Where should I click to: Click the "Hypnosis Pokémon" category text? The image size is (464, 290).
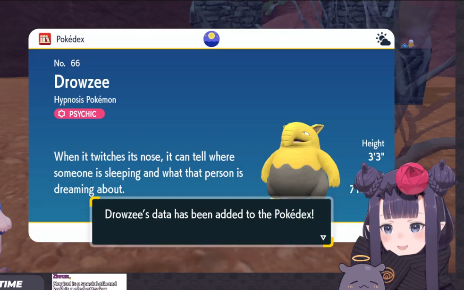tap(85, 100)
